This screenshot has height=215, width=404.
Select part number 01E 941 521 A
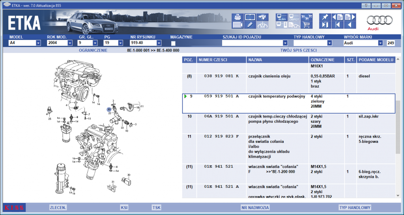222,187
